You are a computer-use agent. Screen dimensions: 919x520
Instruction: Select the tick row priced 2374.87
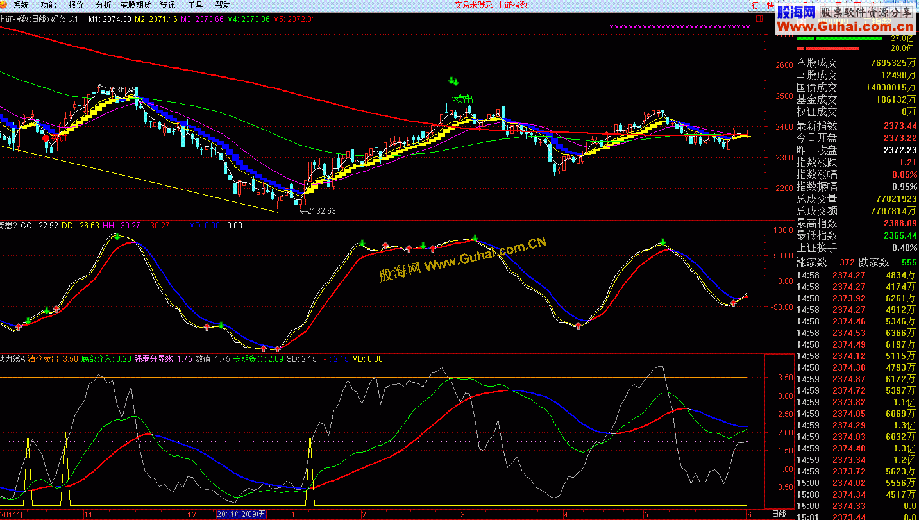click(x=857, y=379)
